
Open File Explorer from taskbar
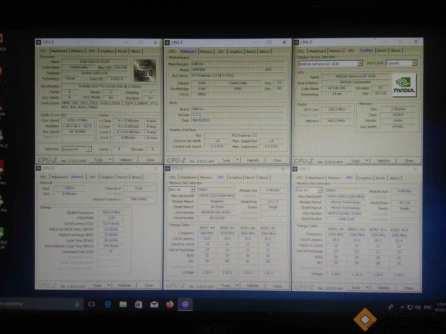[x=123, y=304]
